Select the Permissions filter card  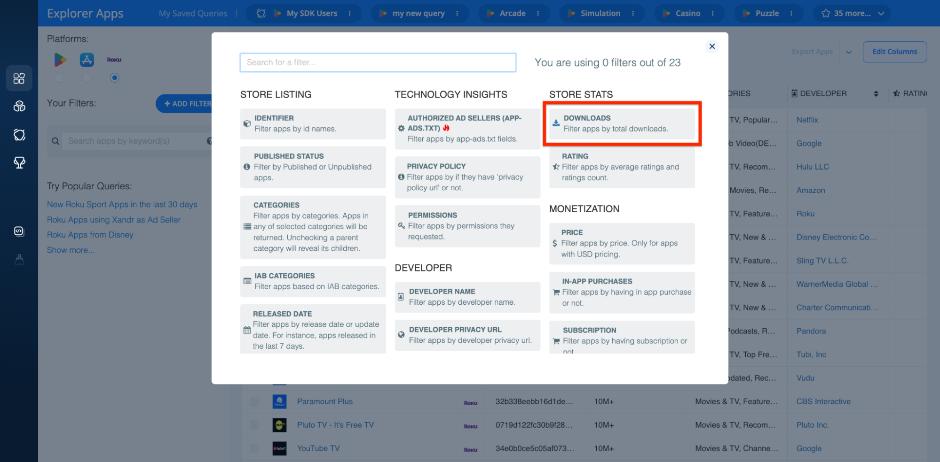pyautogui.click(x=467, y=226)
